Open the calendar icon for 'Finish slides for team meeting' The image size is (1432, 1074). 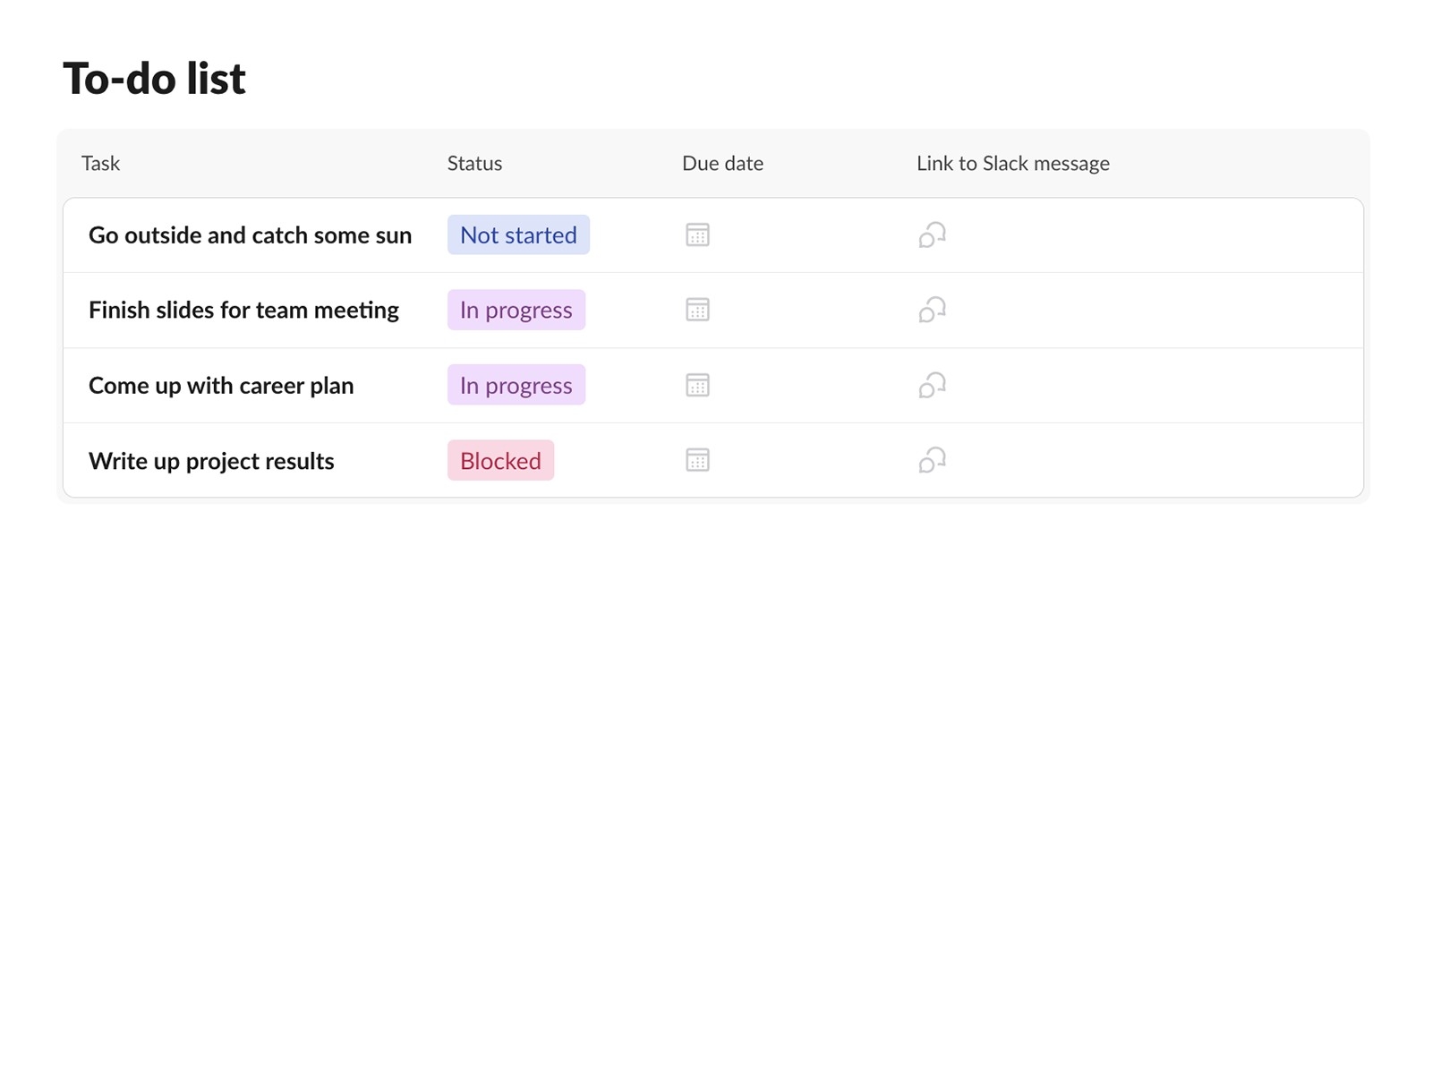point(698,310)
